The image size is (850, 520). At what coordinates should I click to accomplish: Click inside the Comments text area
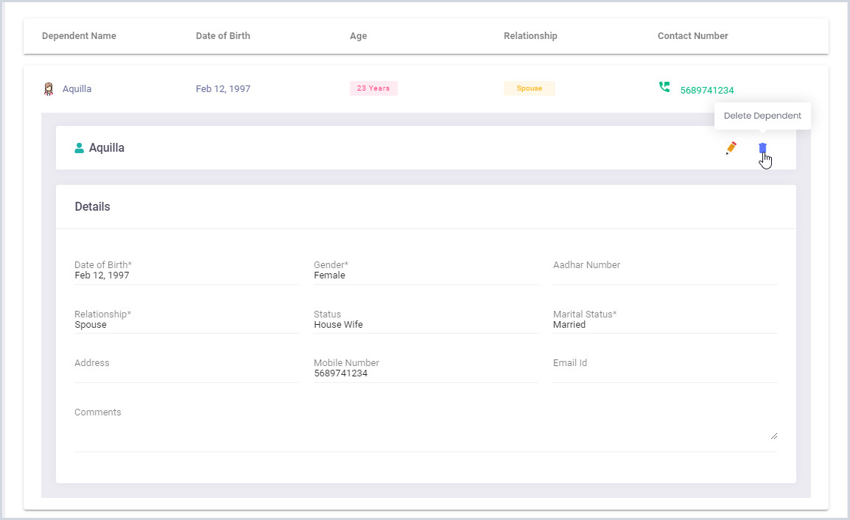pyautogui.click(x=426, y=429)
